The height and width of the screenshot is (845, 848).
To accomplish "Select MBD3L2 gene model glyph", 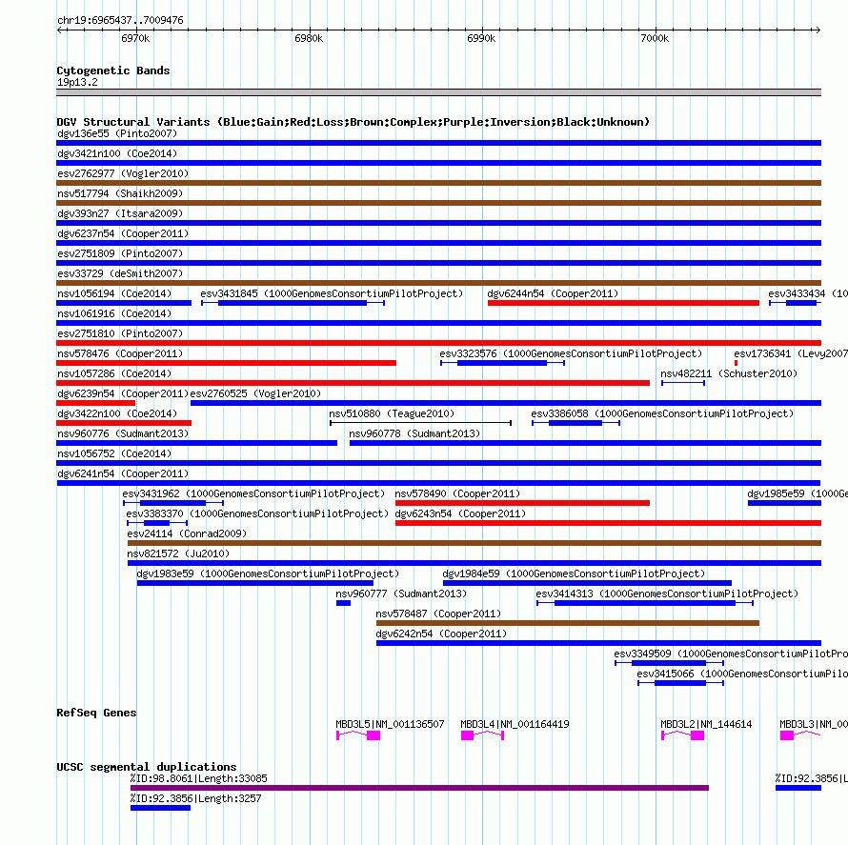I will (x=682, y=735).
